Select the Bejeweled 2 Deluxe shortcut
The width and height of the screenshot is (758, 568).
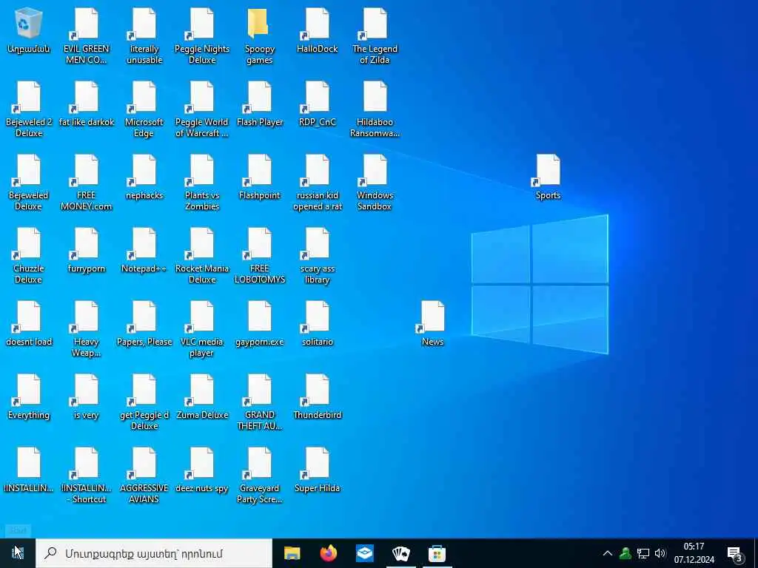[x=29, y=109]
